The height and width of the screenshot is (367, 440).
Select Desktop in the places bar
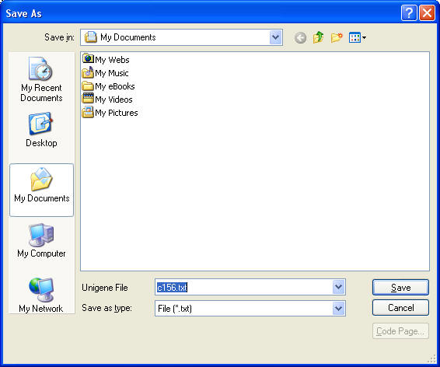41,130
